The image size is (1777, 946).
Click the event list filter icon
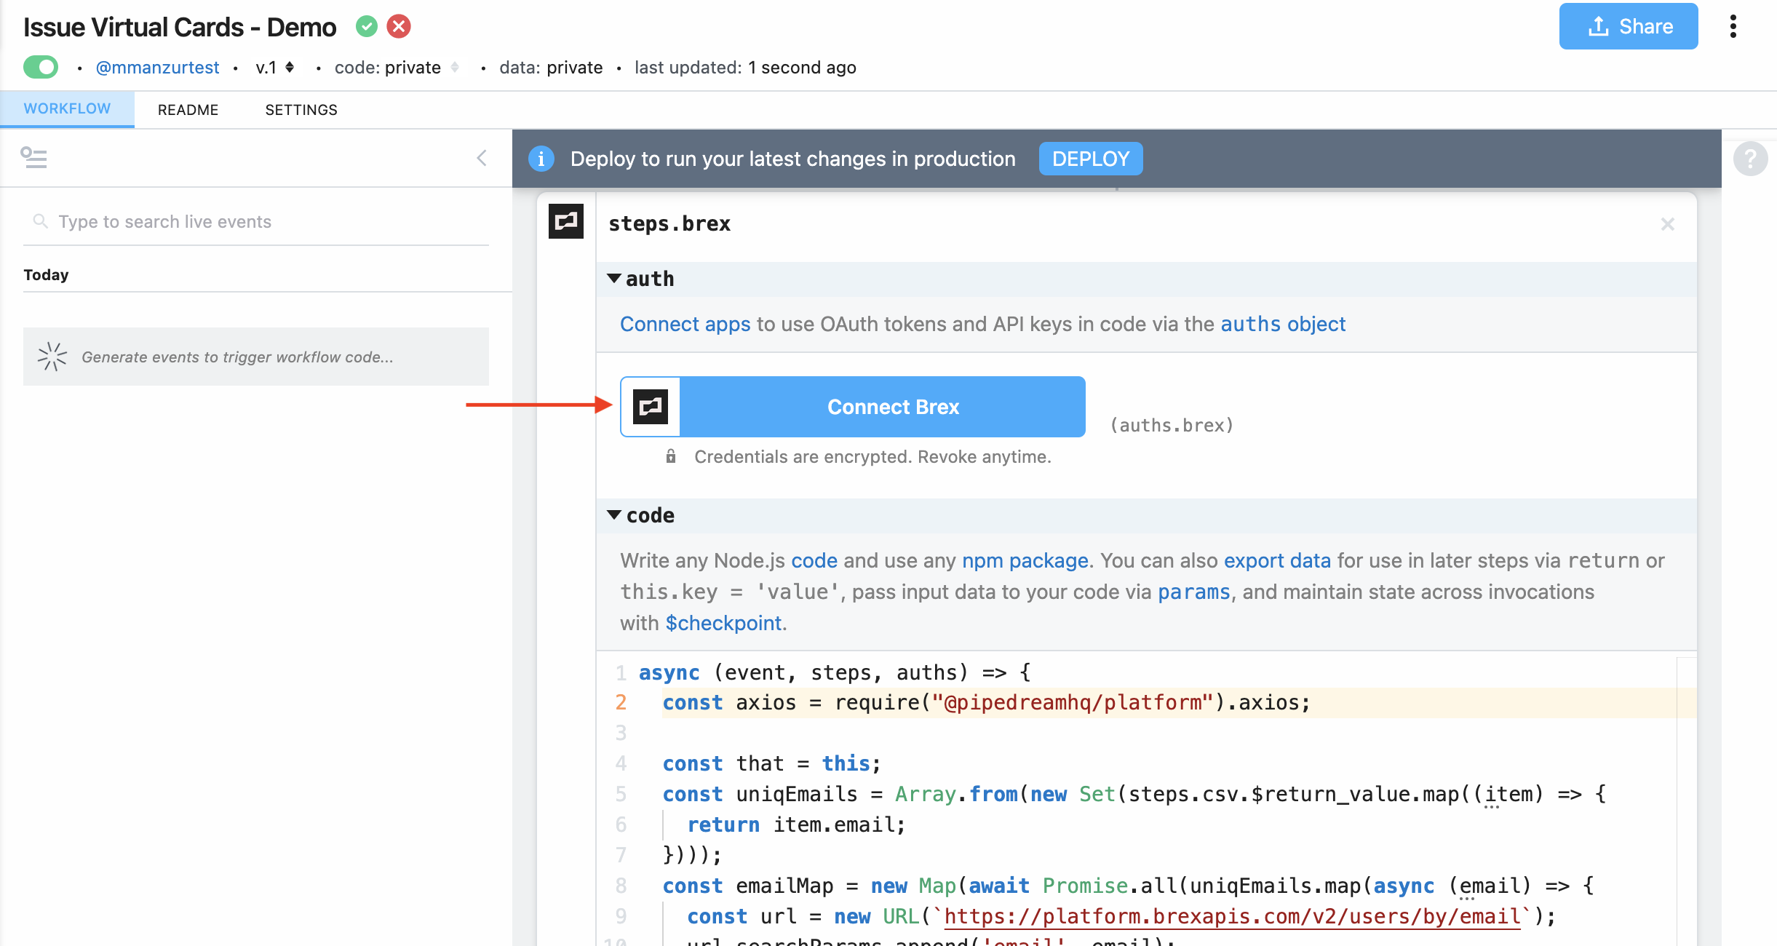click(x=33, y=157)
